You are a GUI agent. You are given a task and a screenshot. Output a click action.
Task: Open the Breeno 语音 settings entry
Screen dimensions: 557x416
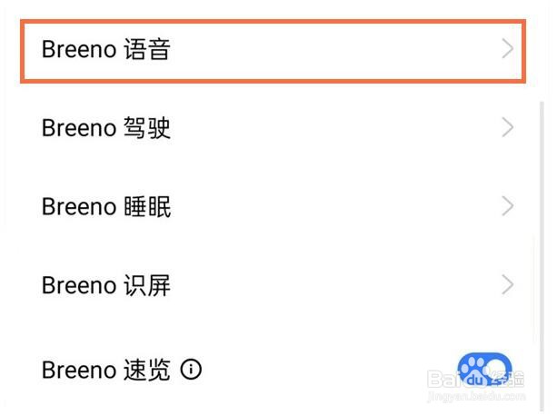pos(273,52)
